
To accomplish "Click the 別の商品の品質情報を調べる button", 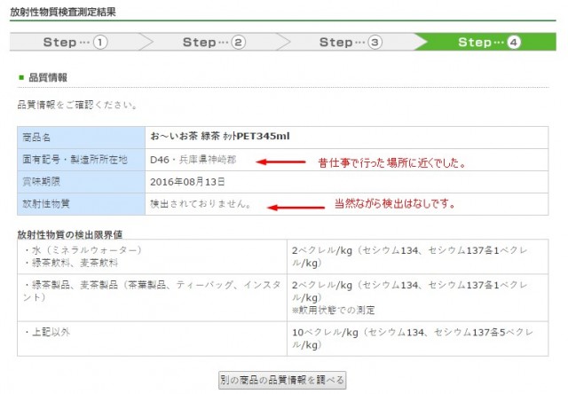I will [282, 380].
